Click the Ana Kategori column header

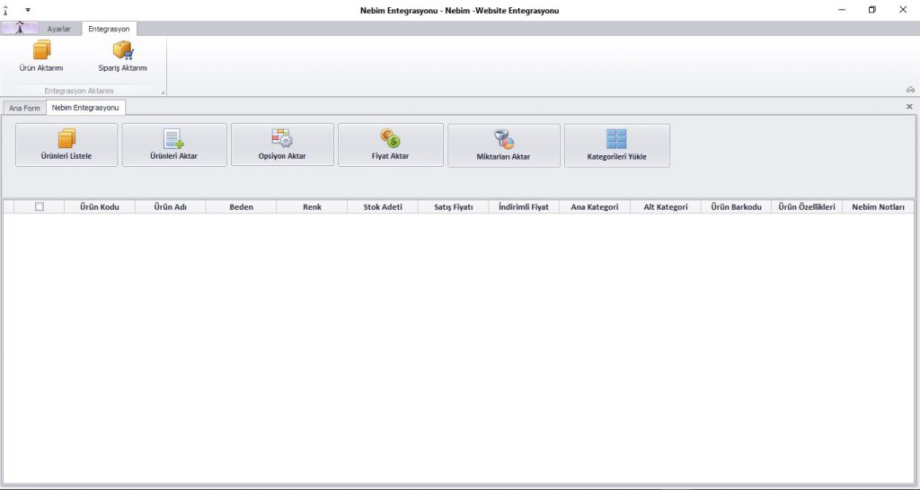point(595,207)
